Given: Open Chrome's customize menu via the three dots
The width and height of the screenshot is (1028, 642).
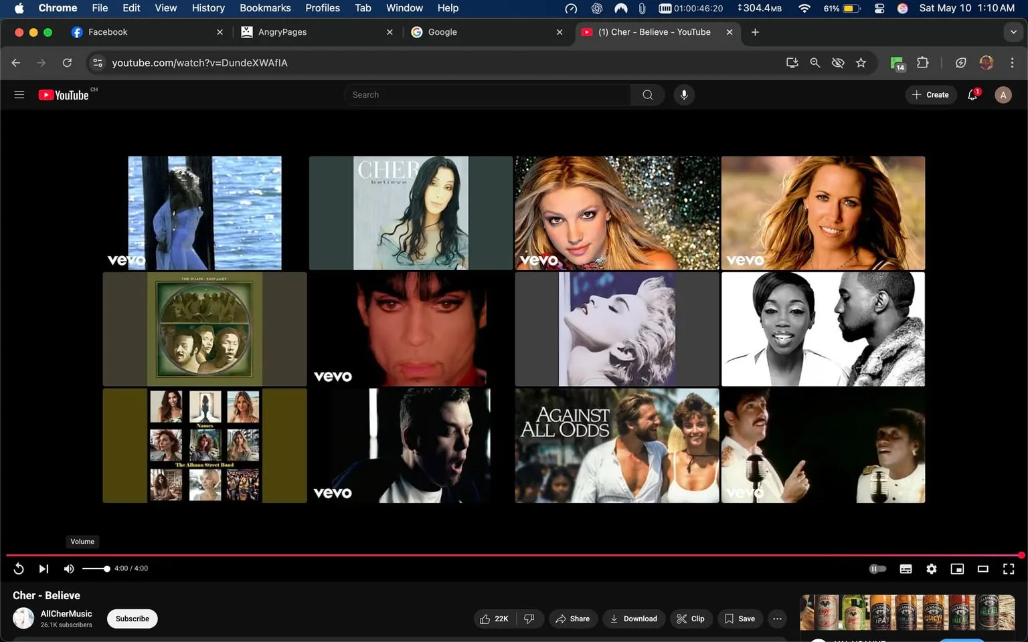Looking at the screenshot, I should [1013, 62].
